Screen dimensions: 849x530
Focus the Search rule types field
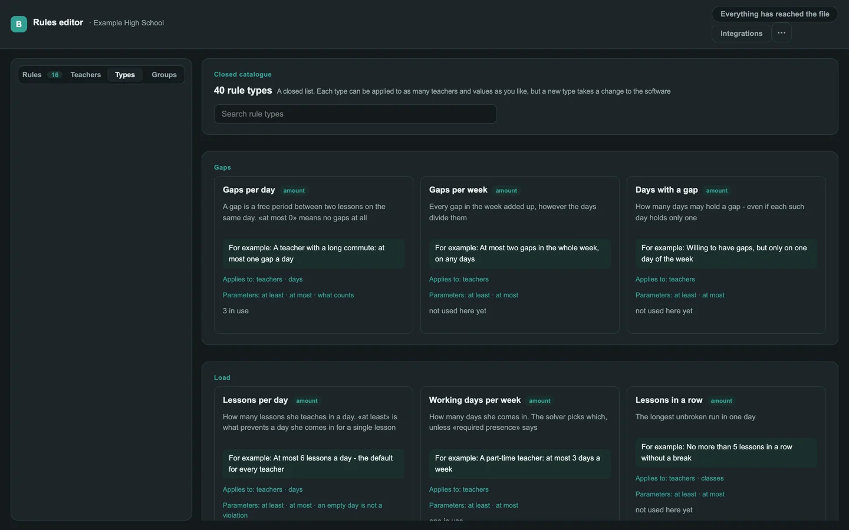(355, 114)
